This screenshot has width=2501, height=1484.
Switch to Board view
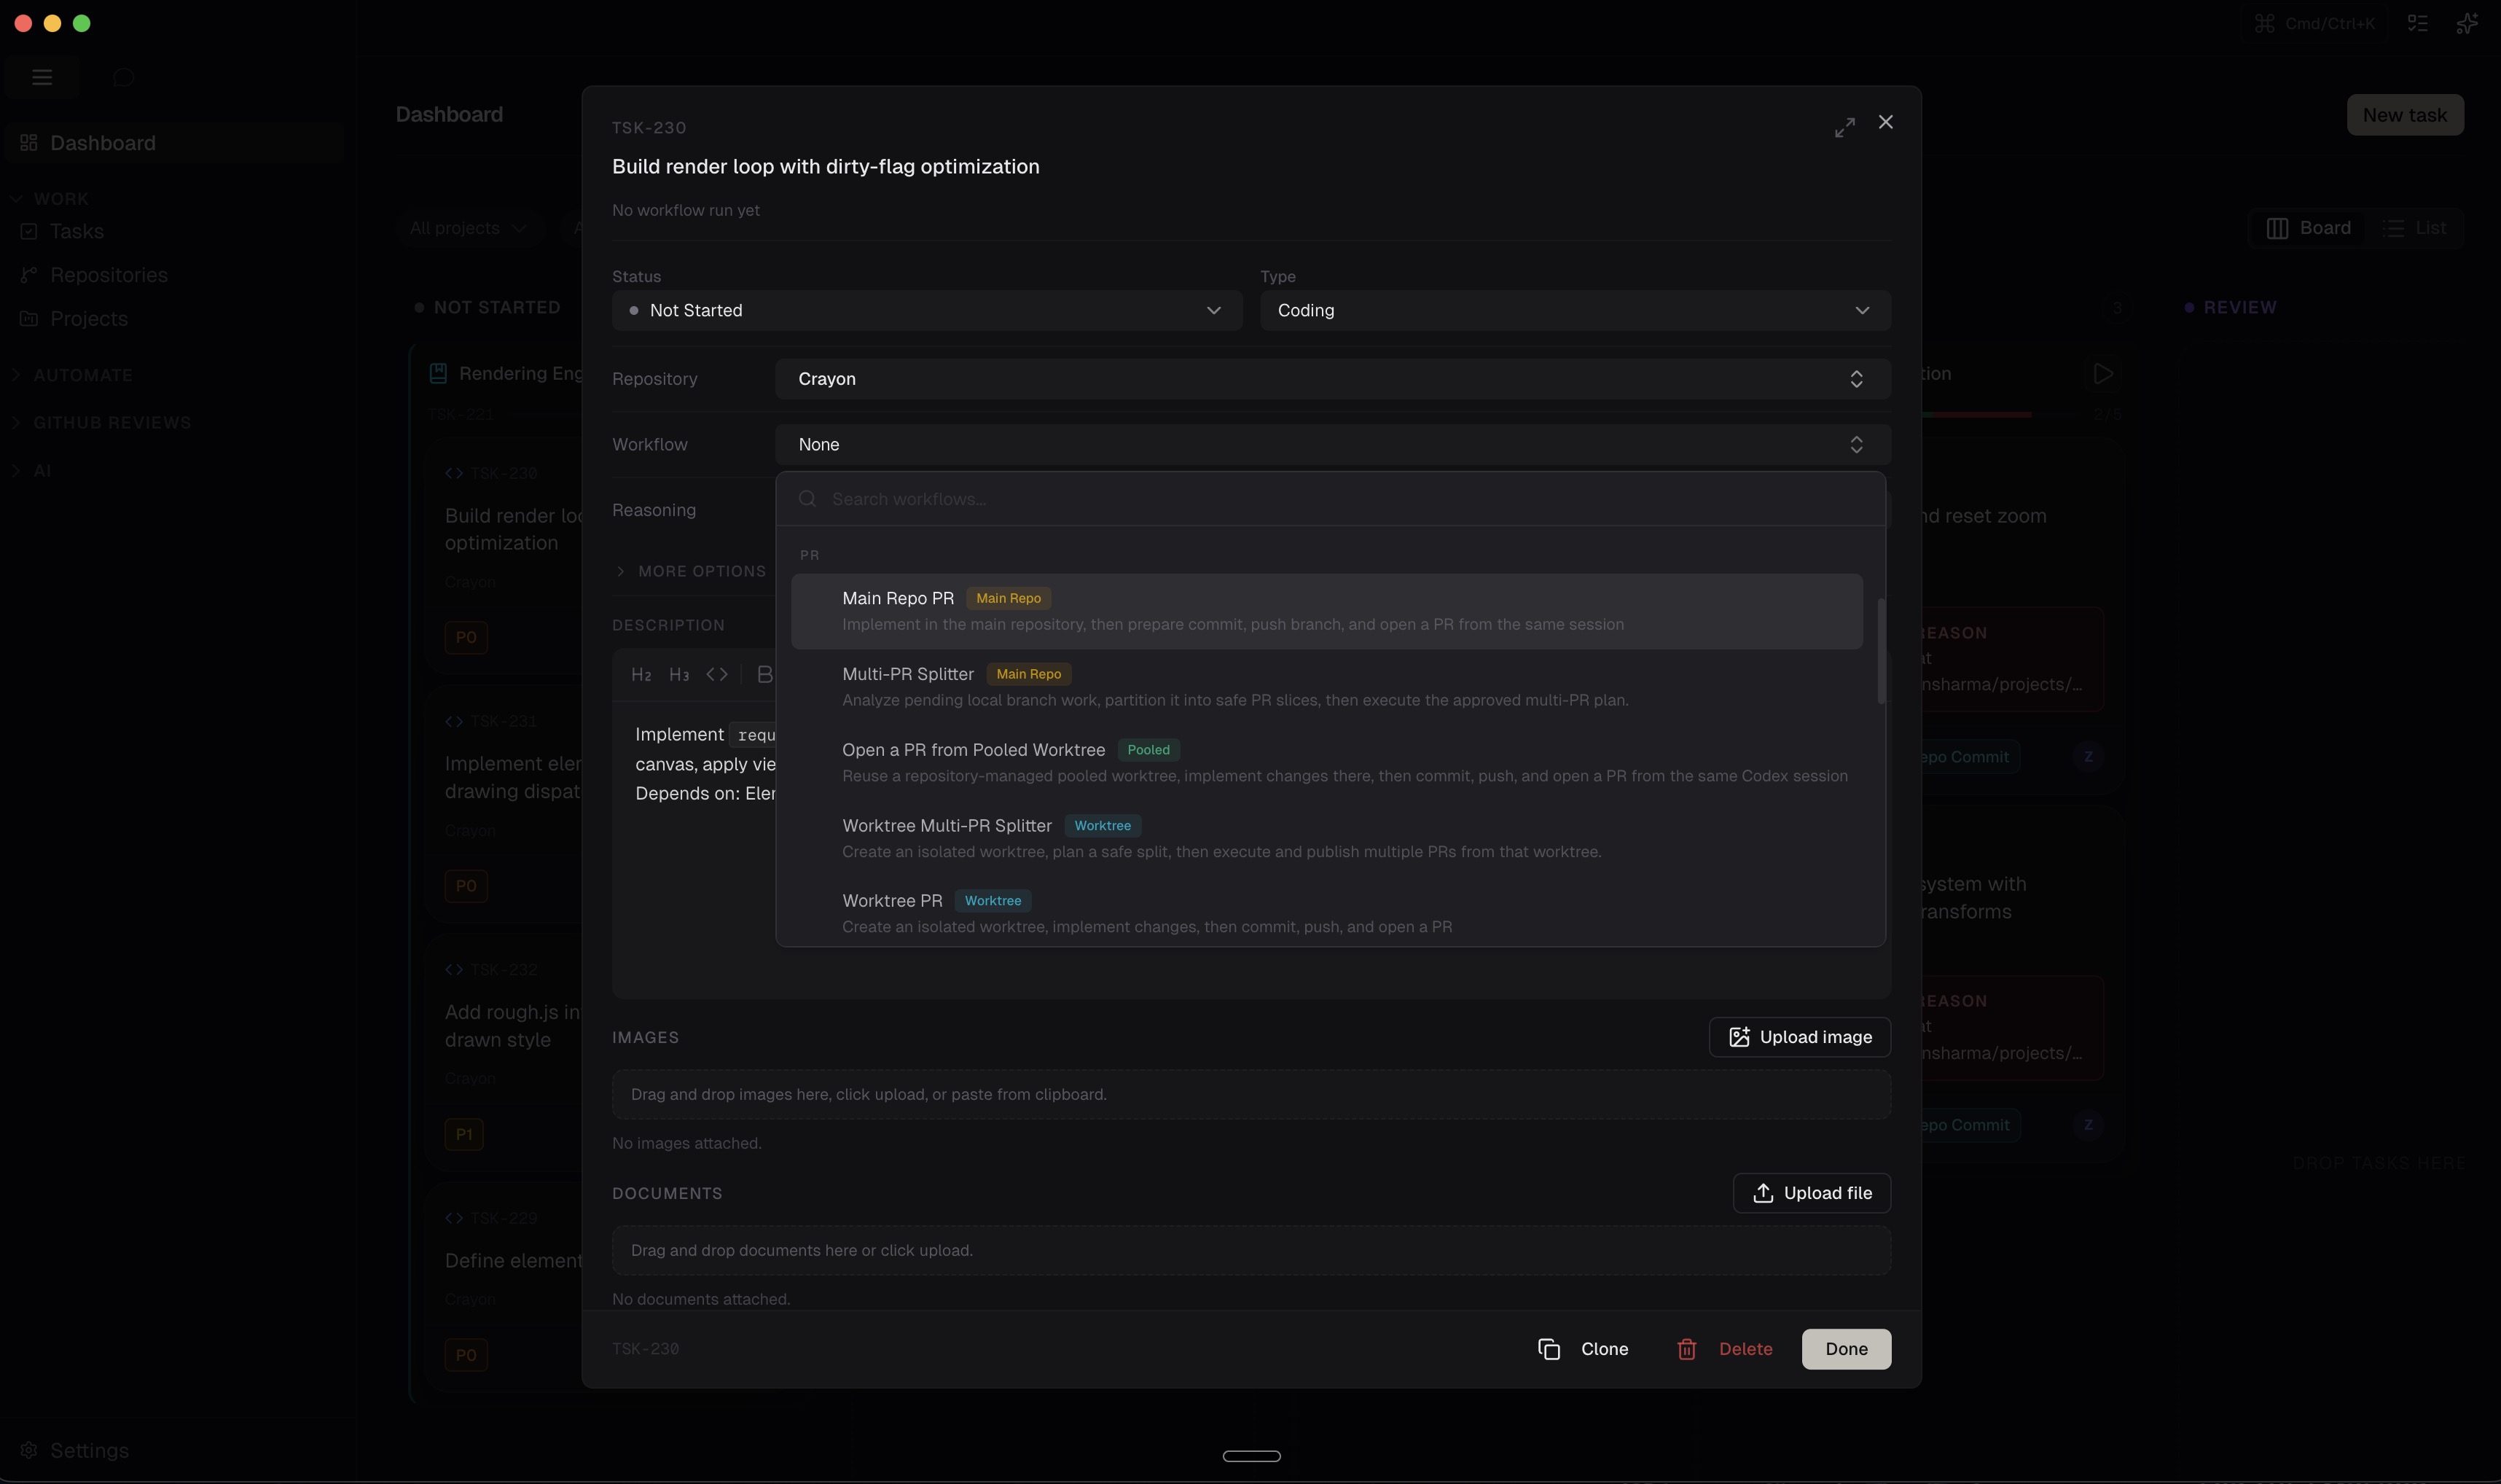click(2309, 228)
